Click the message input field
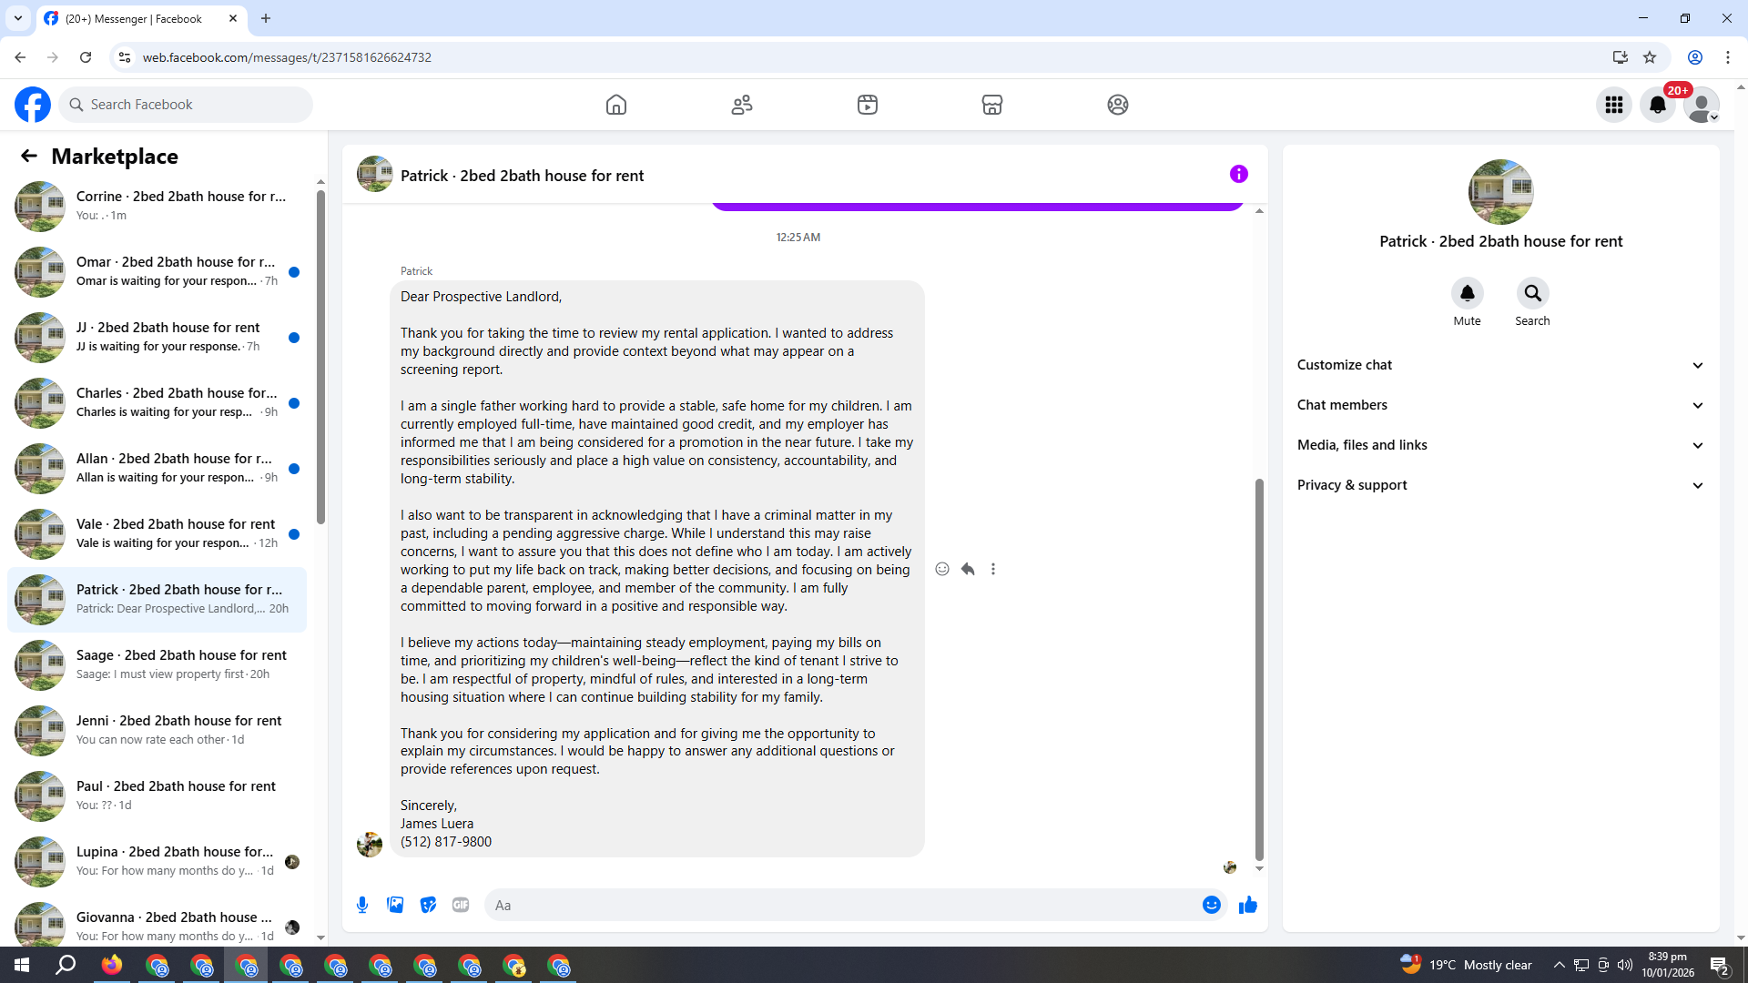 (x=838, y=905)
